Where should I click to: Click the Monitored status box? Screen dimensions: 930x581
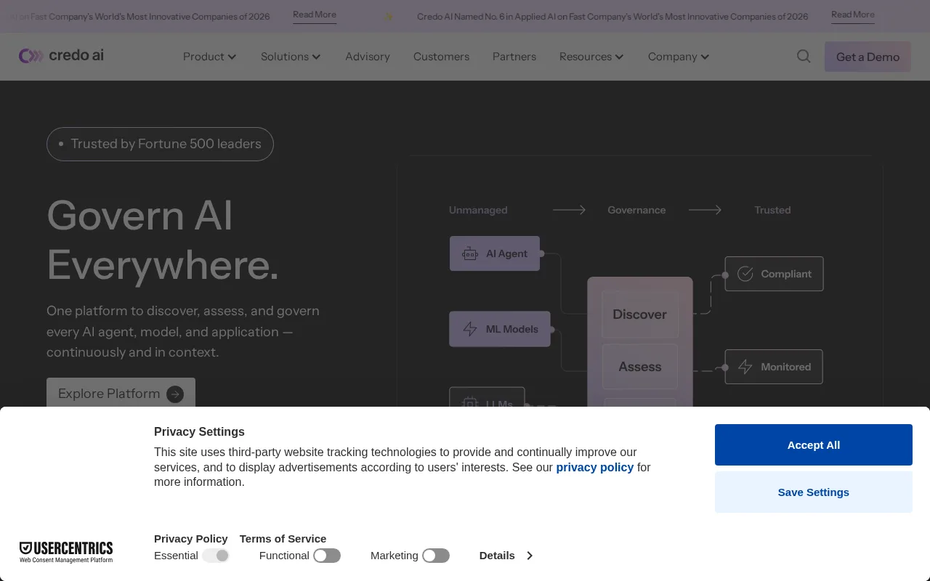point(774,367)
